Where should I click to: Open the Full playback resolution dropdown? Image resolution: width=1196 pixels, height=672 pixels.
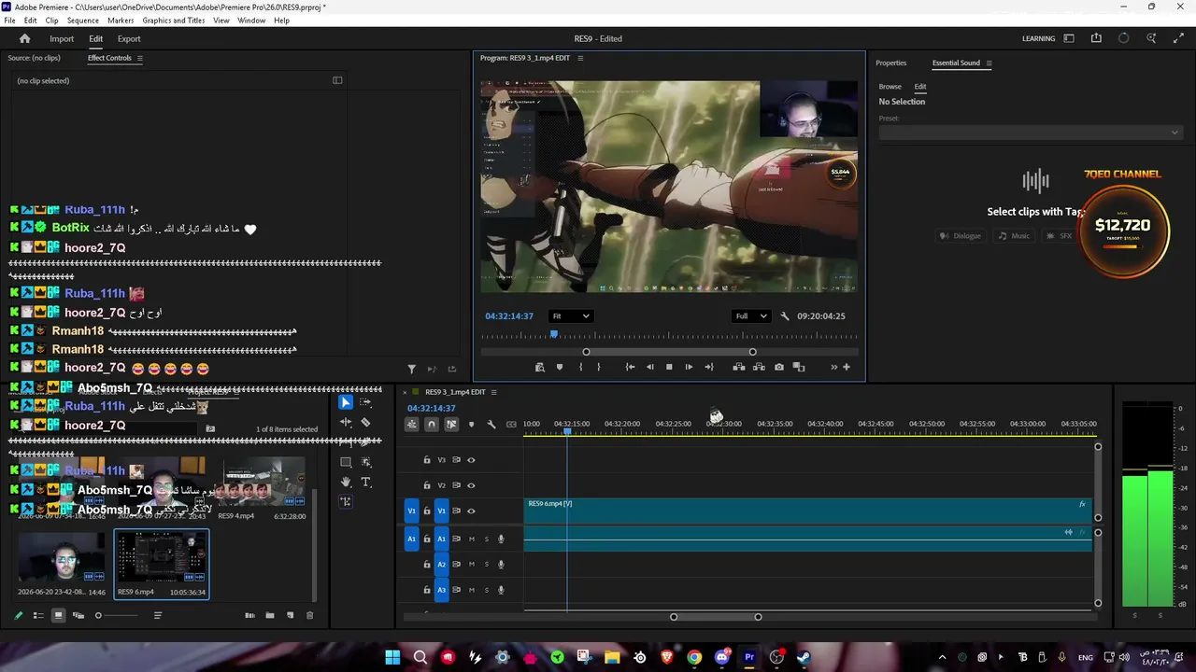[751, 316]
